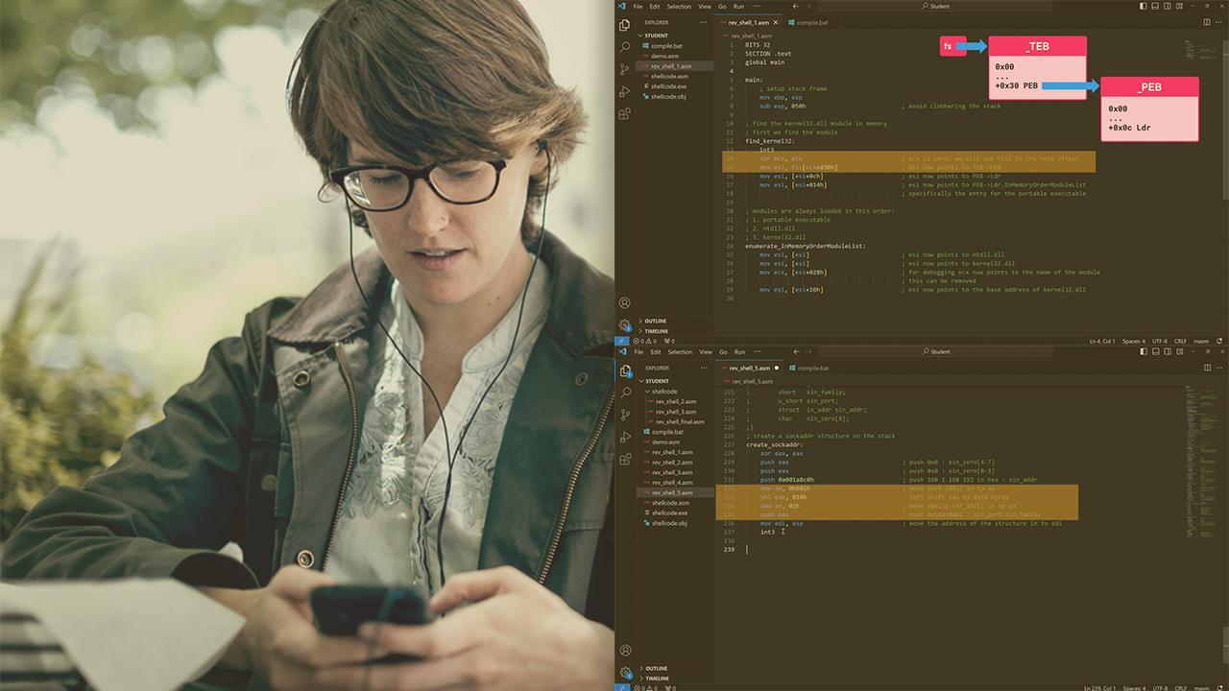Open the Run menu
The image size is (1229, 691).
[737, 6]
